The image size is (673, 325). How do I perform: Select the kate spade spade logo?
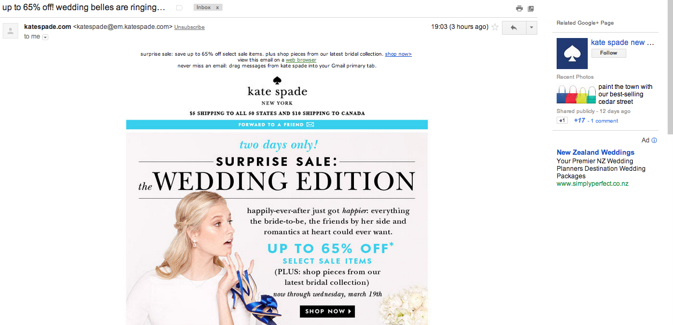pos(277,81)
